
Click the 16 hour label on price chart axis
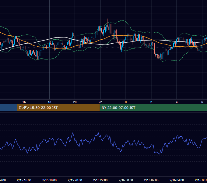click(24, 102)
